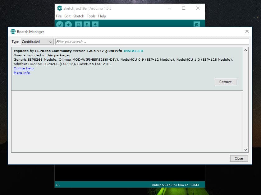The height and width of the screenshot is (195, 261).
Task: Open the Type dropdown showing Contributed
Action: click(x=37, y=42)
